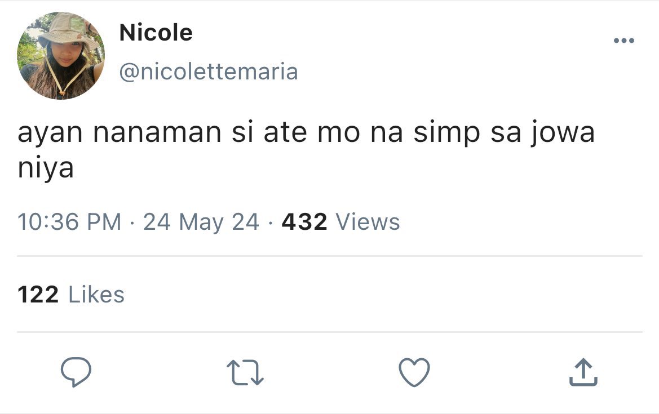The height and width of the screenshot is (414, 659).
Task: Click the 10:36 PM timestamp
Action: tap(69, 222)
